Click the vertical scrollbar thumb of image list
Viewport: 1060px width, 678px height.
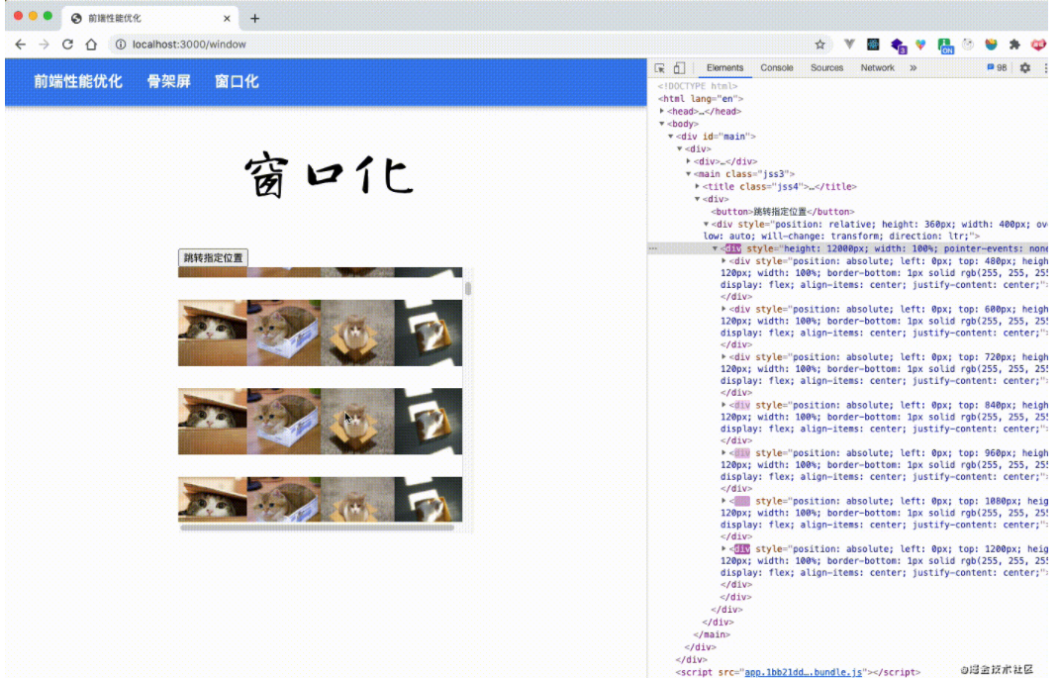point(468,289)
